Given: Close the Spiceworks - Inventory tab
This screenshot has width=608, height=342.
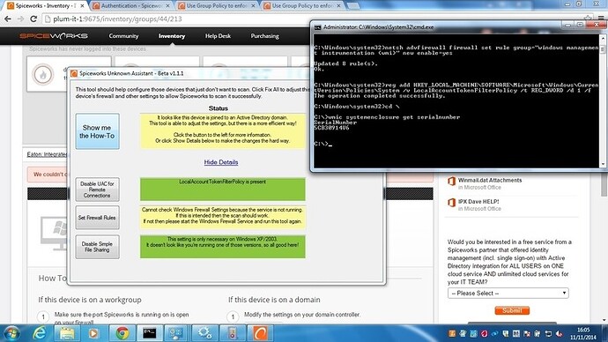Looking at the screenshot, I should (x=82, y=6).
